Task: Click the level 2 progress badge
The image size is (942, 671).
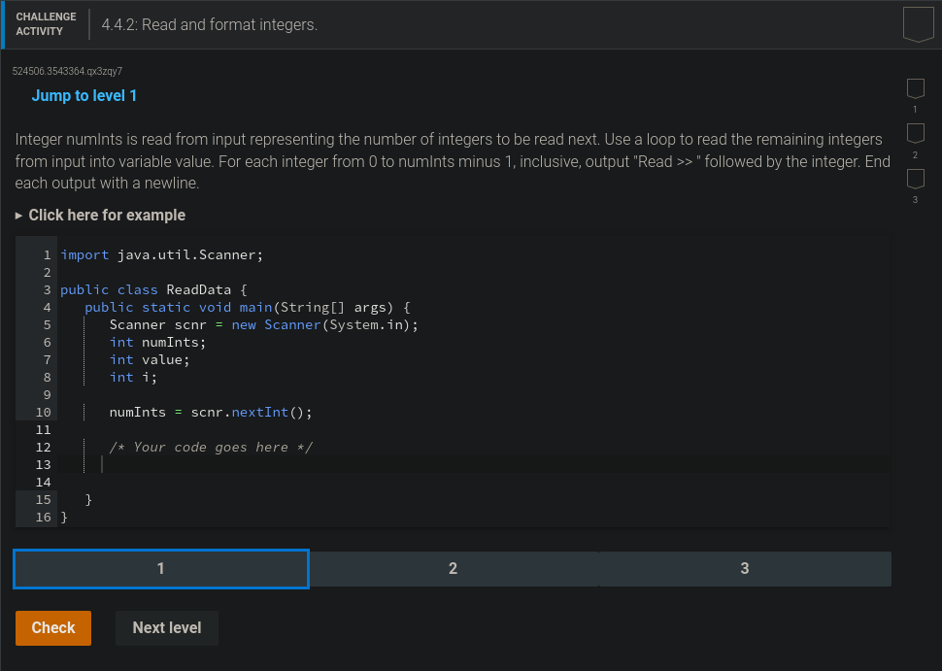Action: [914, 133]
